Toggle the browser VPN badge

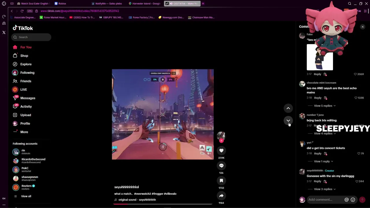tap(30, 11)
